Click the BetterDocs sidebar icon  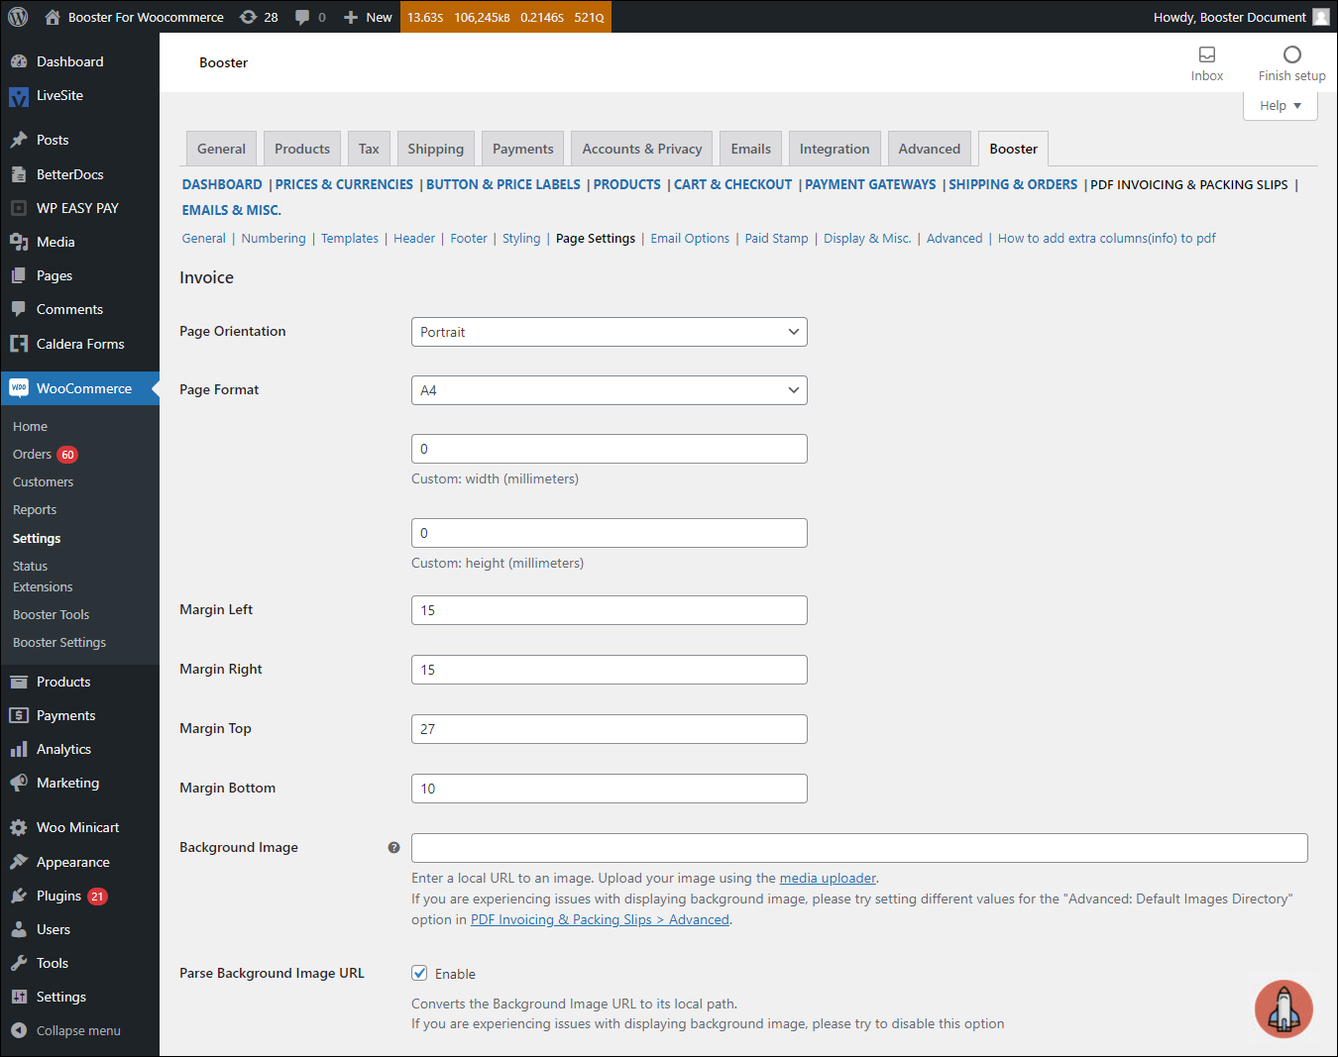[19, 174]
